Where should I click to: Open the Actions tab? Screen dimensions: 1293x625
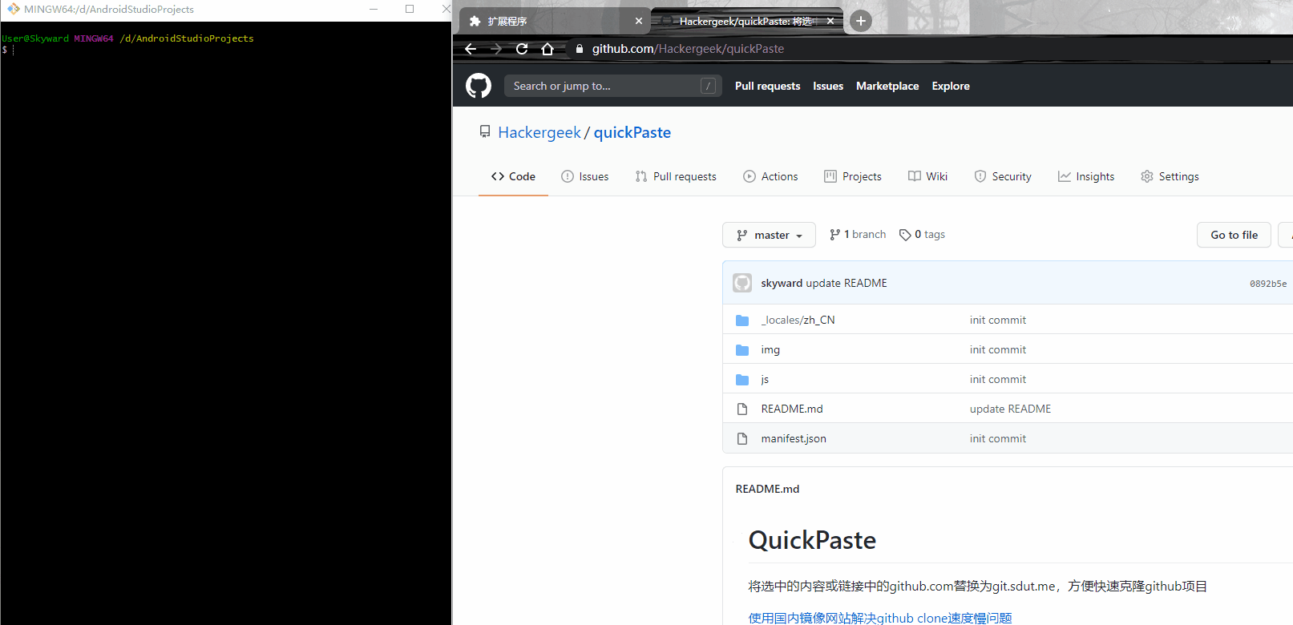tap(770, 176)
